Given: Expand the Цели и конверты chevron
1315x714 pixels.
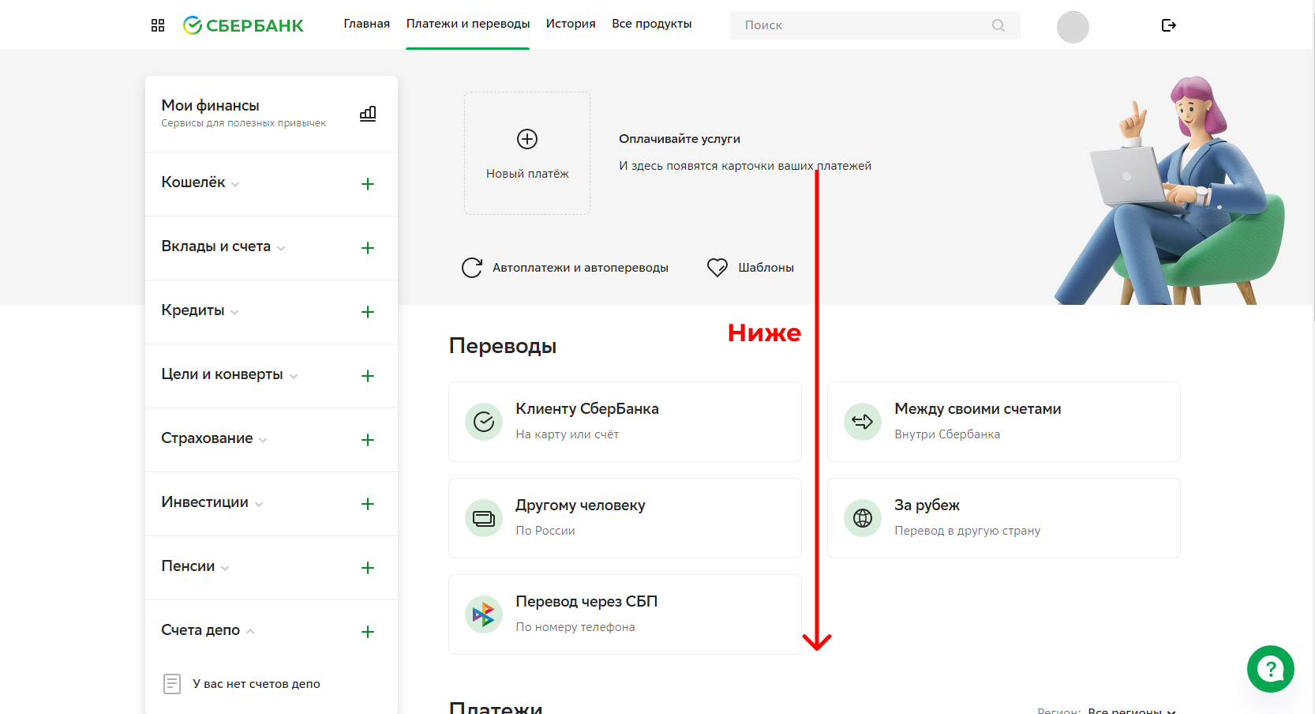Looking at the screenshot, I should pyautogui.click(x=294, y=377).
